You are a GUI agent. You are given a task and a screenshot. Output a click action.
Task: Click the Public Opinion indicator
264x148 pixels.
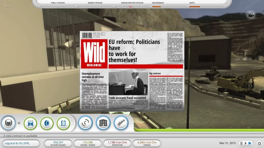tap(58, 3)
